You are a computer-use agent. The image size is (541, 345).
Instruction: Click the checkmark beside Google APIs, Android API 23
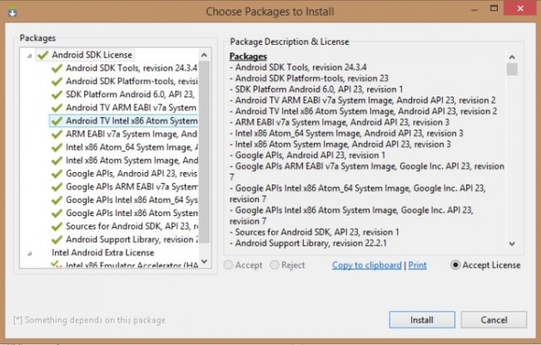pos(57,174)
